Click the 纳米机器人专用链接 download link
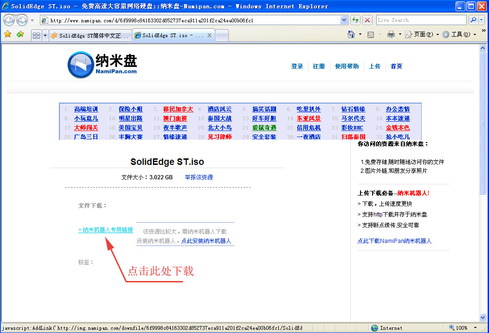This screenshot has height=333, width=489. tap(106, 230)
